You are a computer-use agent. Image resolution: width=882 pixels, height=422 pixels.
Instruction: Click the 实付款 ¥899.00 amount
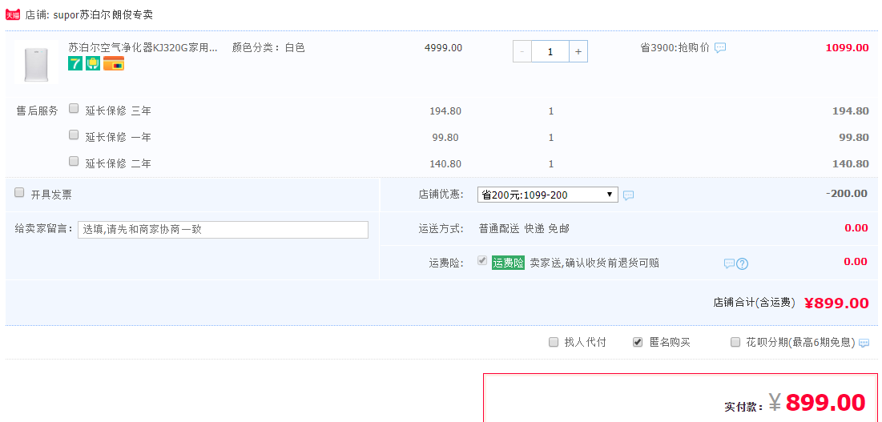tap(817, 402)
